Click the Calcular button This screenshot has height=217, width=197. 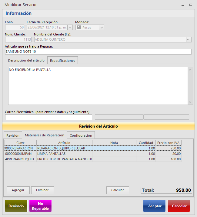point(118,190)
